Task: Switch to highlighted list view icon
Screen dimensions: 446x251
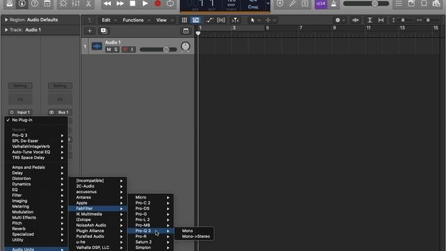Action: tap(196, 20)
